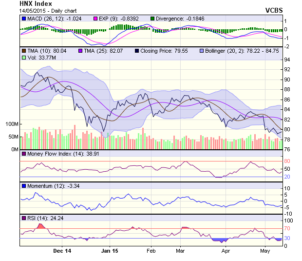
Task: Click the brown TMA (10) legend swatch
Action: point(24,51)
